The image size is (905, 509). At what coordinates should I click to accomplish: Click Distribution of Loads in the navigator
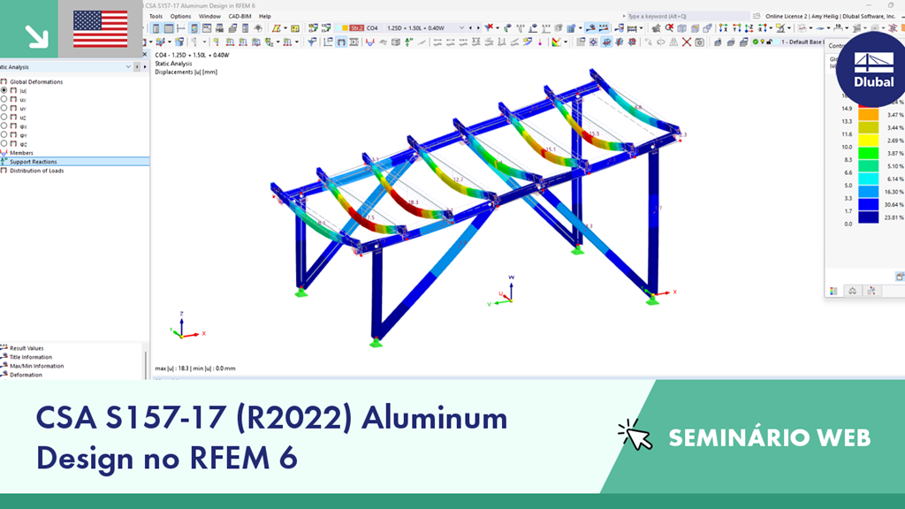click(x=36, y=171)
